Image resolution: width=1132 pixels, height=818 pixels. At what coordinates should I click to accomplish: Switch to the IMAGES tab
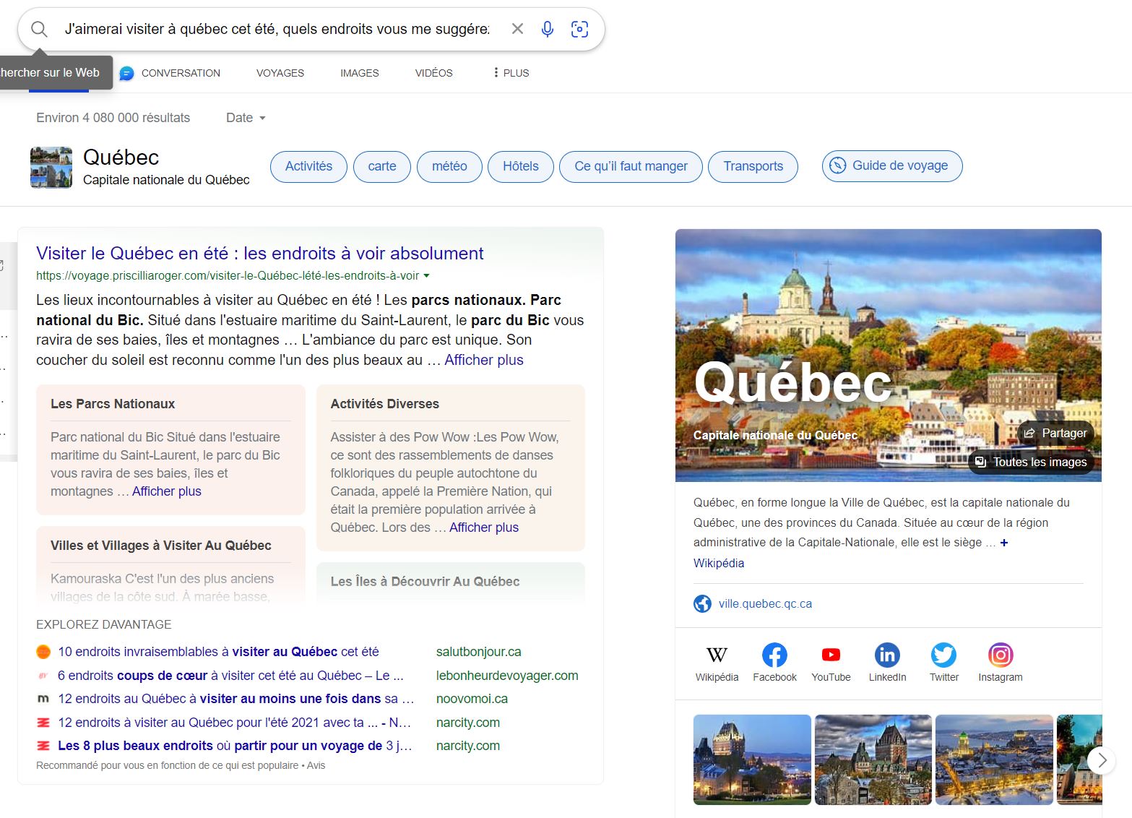pyautogui.click(x=359, y=73)
